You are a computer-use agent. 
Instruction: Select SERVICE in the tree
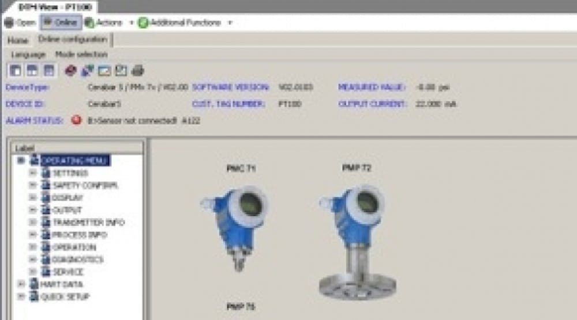click(69, 272)
